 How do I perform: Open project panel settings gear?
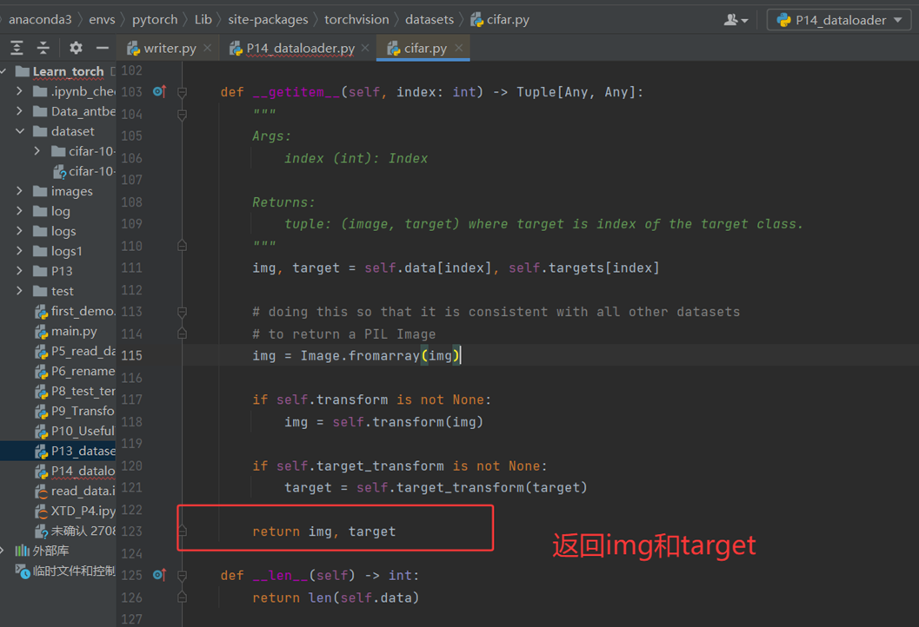point(77,48)
